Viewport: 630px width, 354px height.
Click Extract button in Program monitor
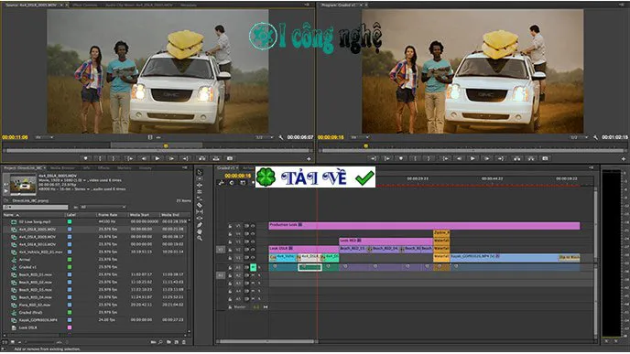click(531, 158)
